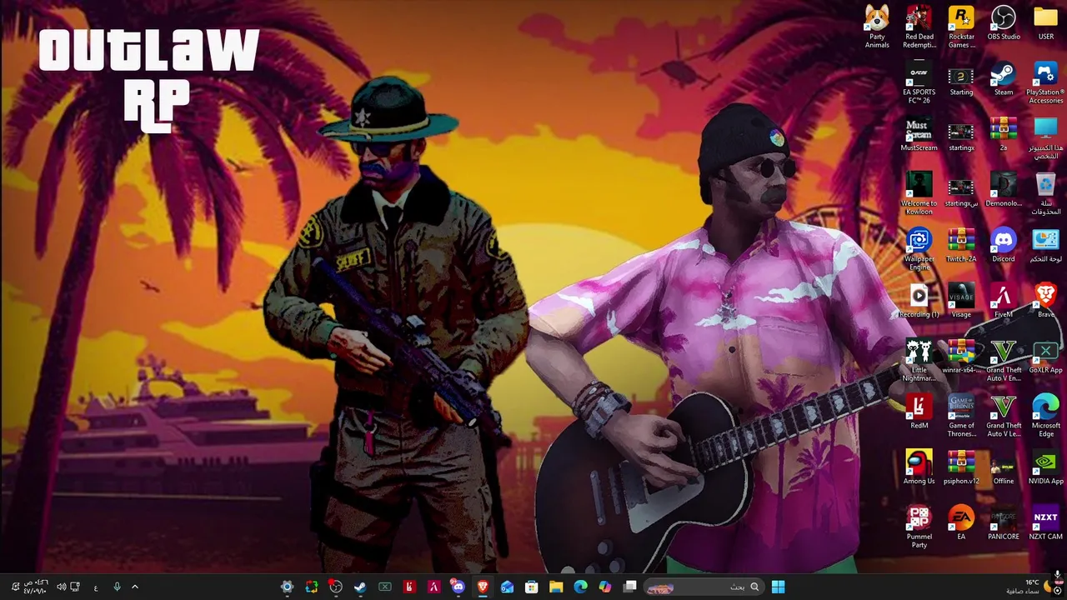Select the Among Us desktop shortcut
This screenshot has height=600, width=1067.
[x=919, y=467]
